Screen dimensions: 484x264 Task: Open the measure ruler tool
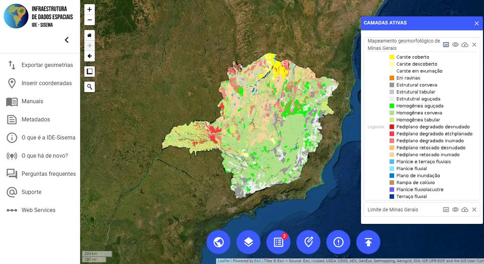tap(90, 71)
